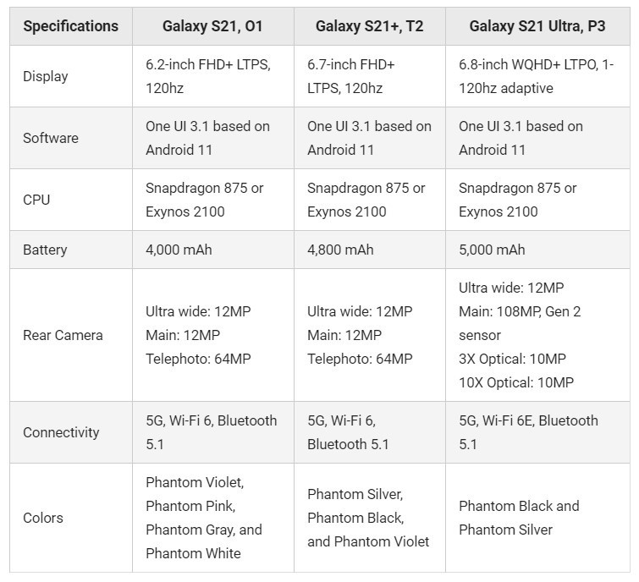Select the Battery row label
The width and height of the screenshot is (639, 582).
(45, 250)
